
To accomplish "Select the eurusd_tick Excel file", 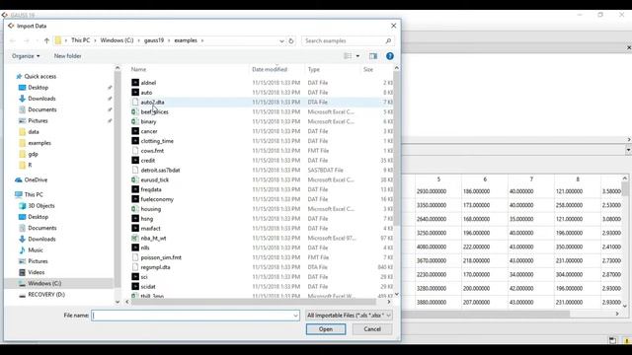I will point(155,179).
